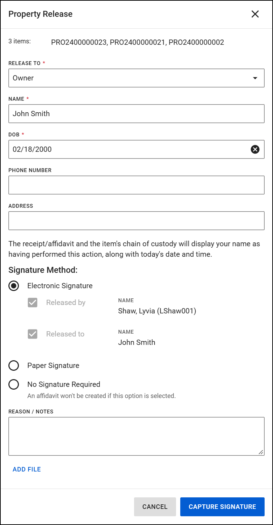Clear the DOB field using the clear icon
The image size is (273, 525).
coord(255,149)
